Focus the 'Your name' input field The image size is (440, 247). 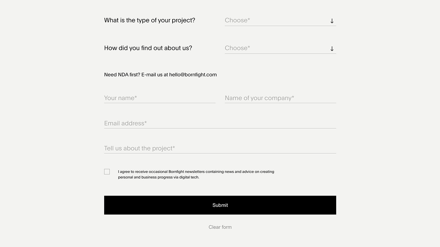tap(159, 98)
